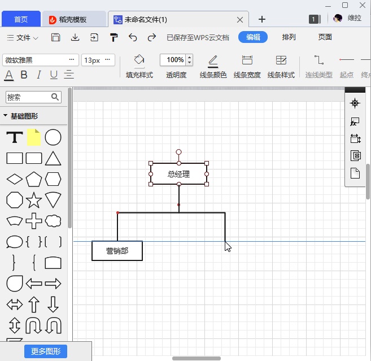Image resolution: width=371 pixels, height=361 pixels.
Task: Open the 文件 menu dropdown
Action: (x=23, y=38)
